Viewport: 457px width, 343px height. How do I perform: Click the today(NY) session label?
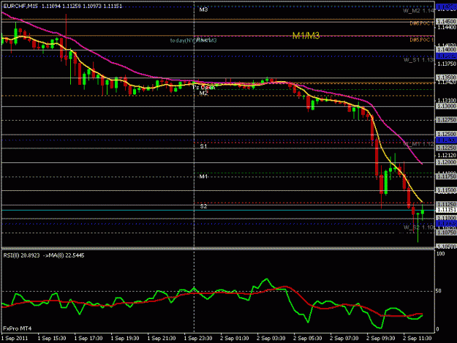pos(183,40)
